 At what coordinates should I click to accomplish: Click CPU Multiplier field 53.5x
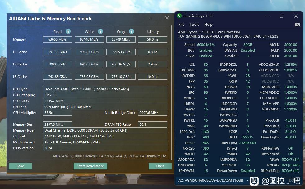tap(58, 113)
